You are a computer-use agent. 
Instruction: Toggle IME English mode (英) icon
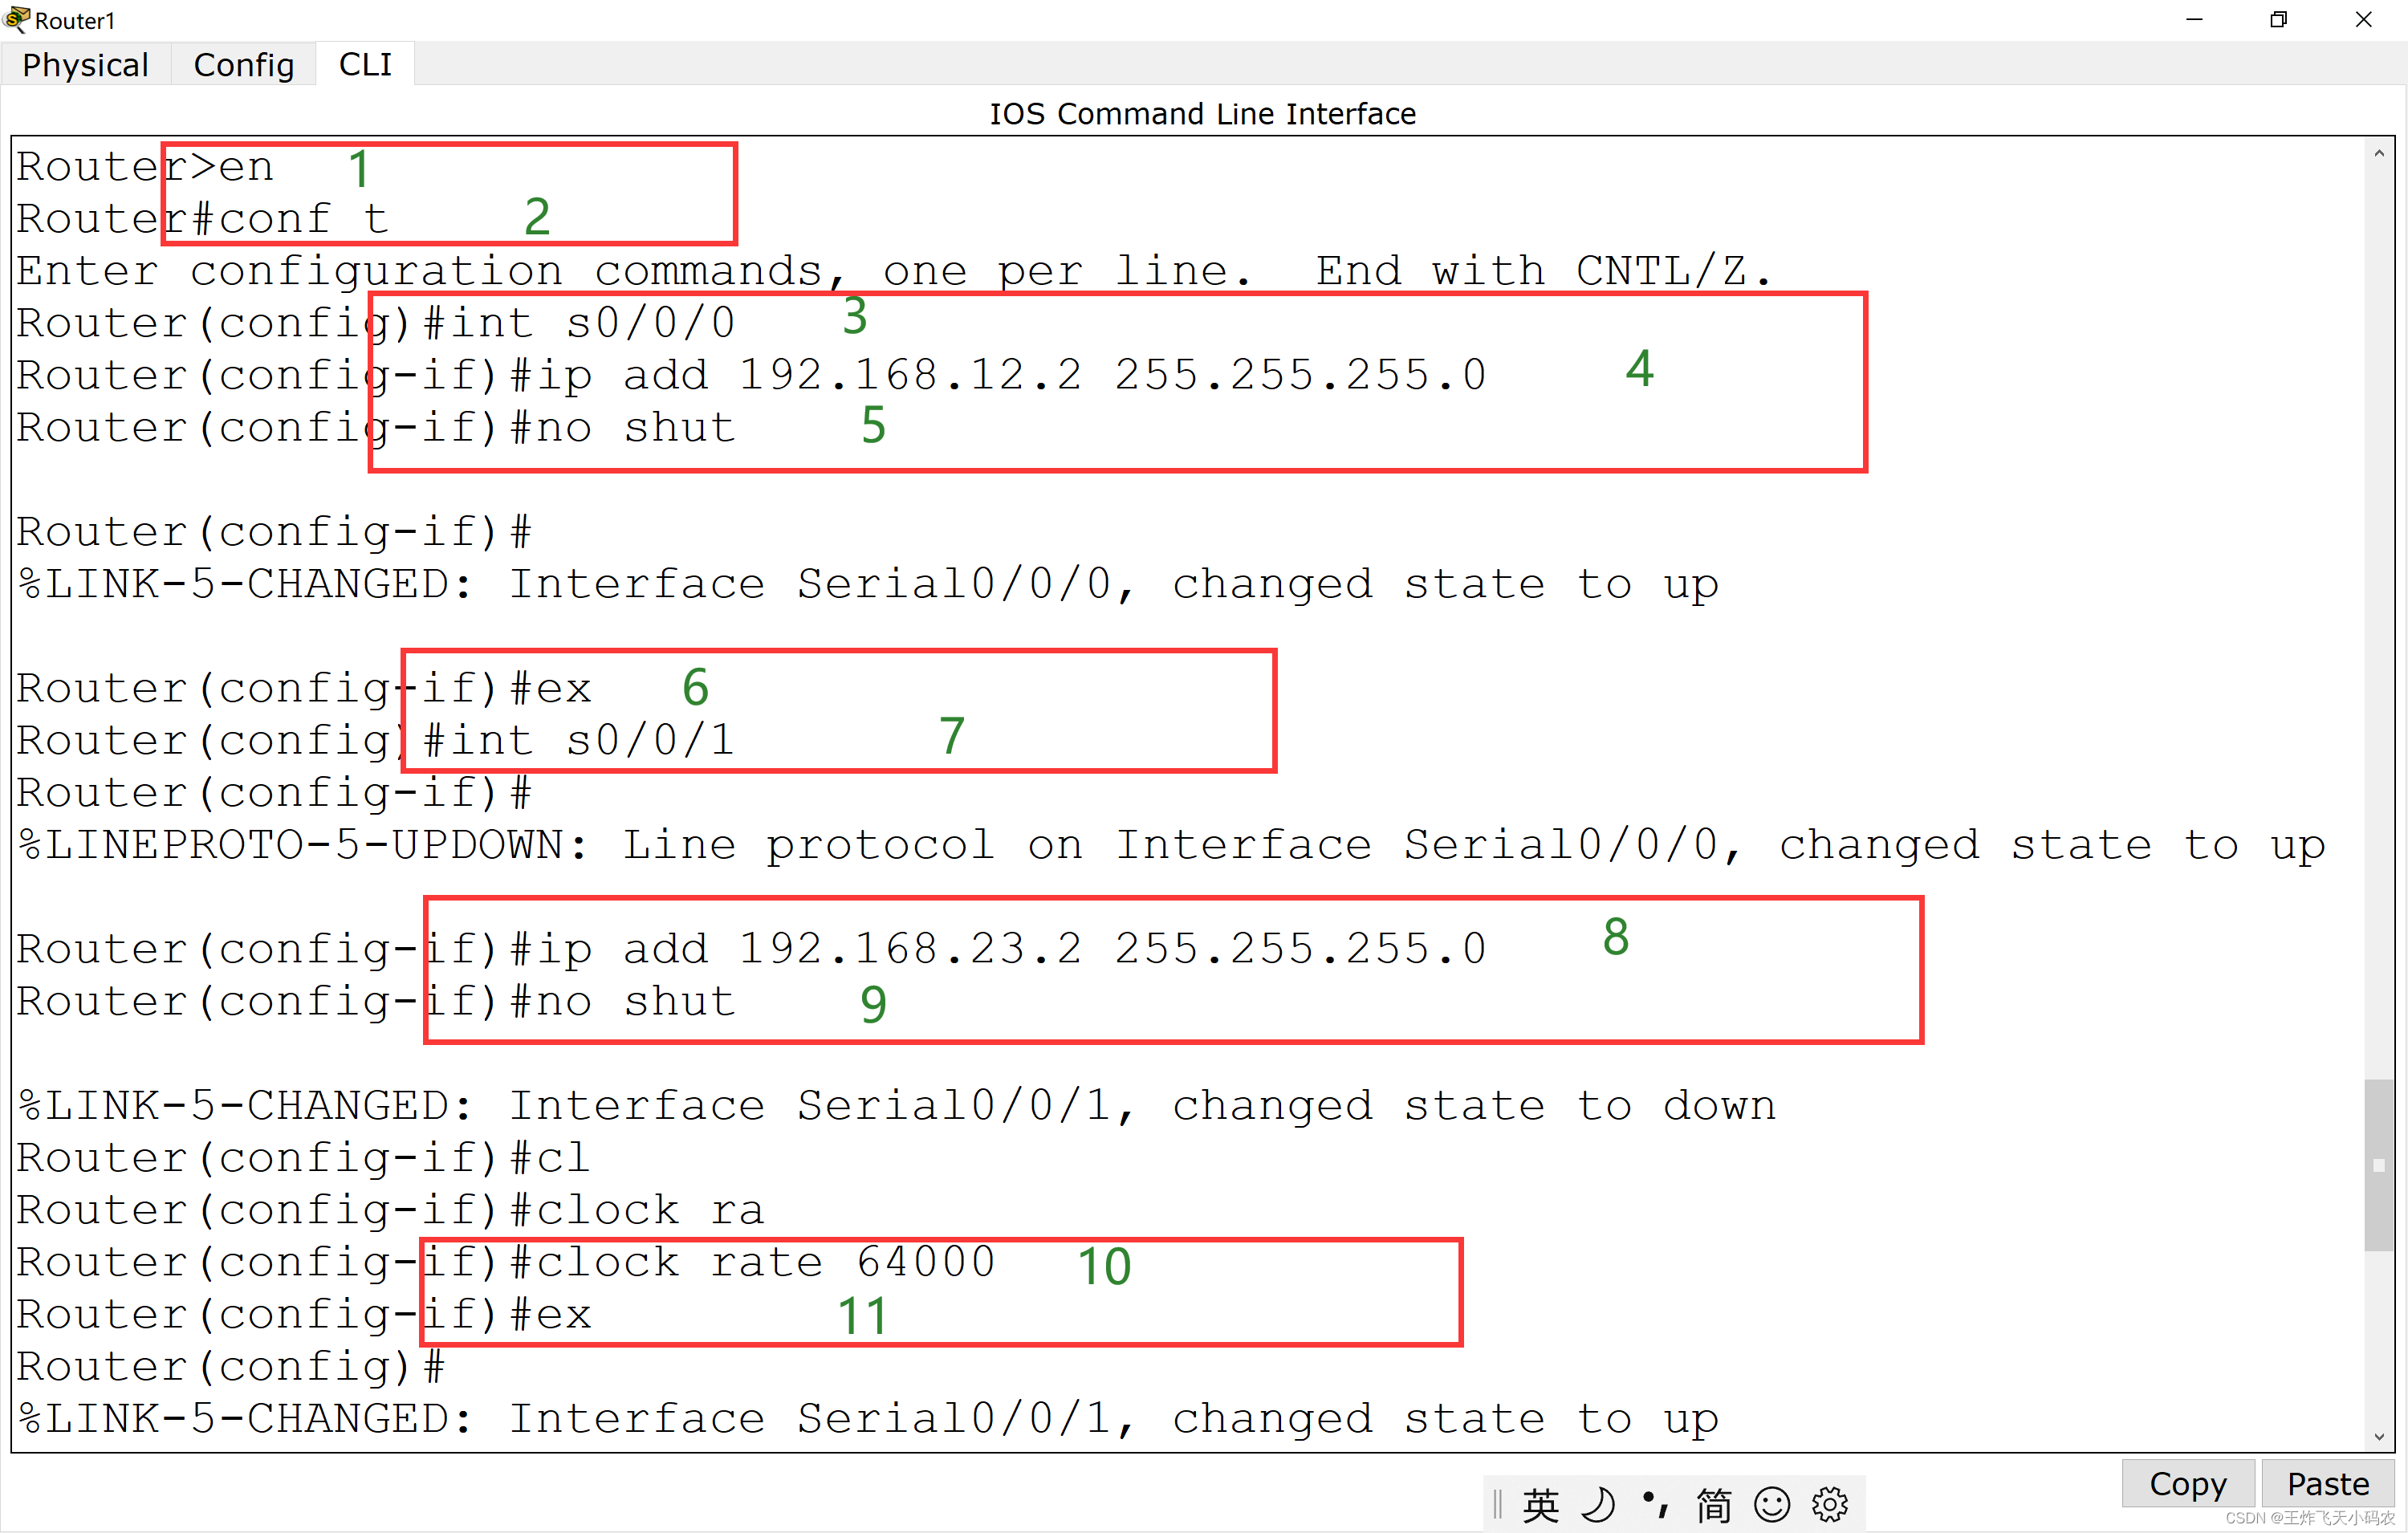coord(1541,1504)
